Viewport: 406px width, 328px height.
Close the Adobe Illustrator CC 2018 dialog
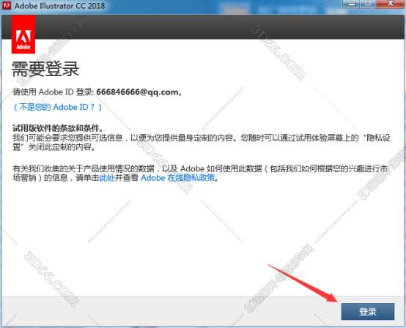point(391,4)
